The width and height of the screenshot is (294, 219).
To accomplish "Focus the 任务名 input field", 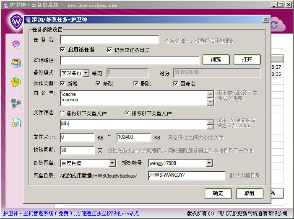I will click(x=109, y=39).
